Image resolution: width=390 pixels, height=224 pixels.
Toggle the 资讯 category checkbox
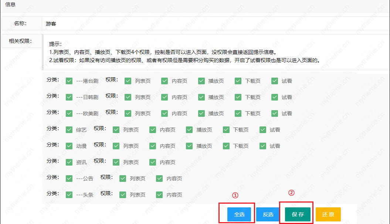pyautogui.click(x=69, y=162)
